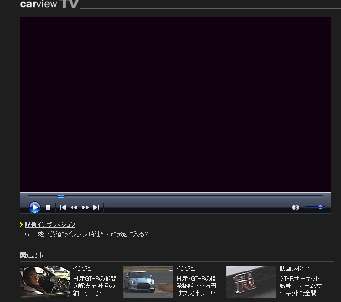Click インタビュー label above 日産GT-Rの疑問 article
This screenshot has width=341, height=302.
click(x=88, y=268)
